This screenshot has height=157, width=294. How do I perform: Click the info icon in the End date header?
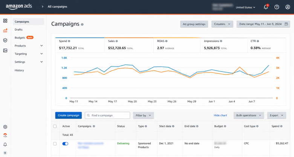click(197, 126)
